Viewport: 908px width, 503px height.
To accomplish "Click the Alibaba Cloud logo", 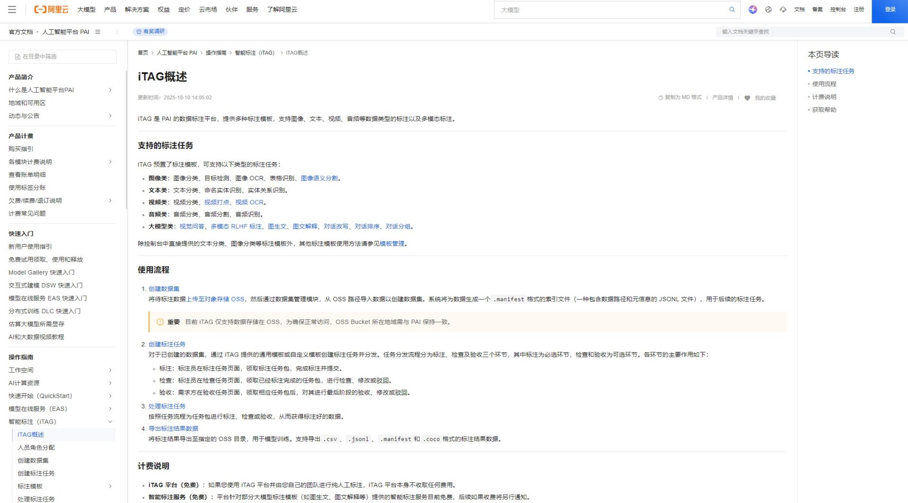I will coord(51,9).
